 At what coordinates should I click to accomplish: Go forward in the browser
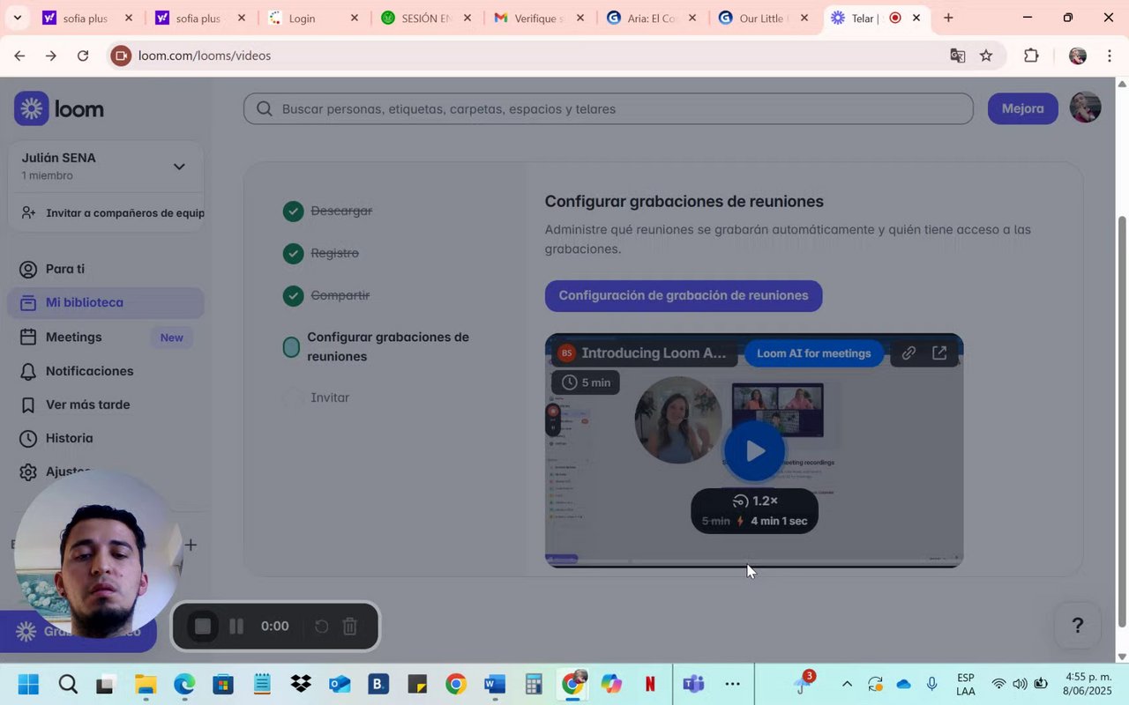[51, 56]
